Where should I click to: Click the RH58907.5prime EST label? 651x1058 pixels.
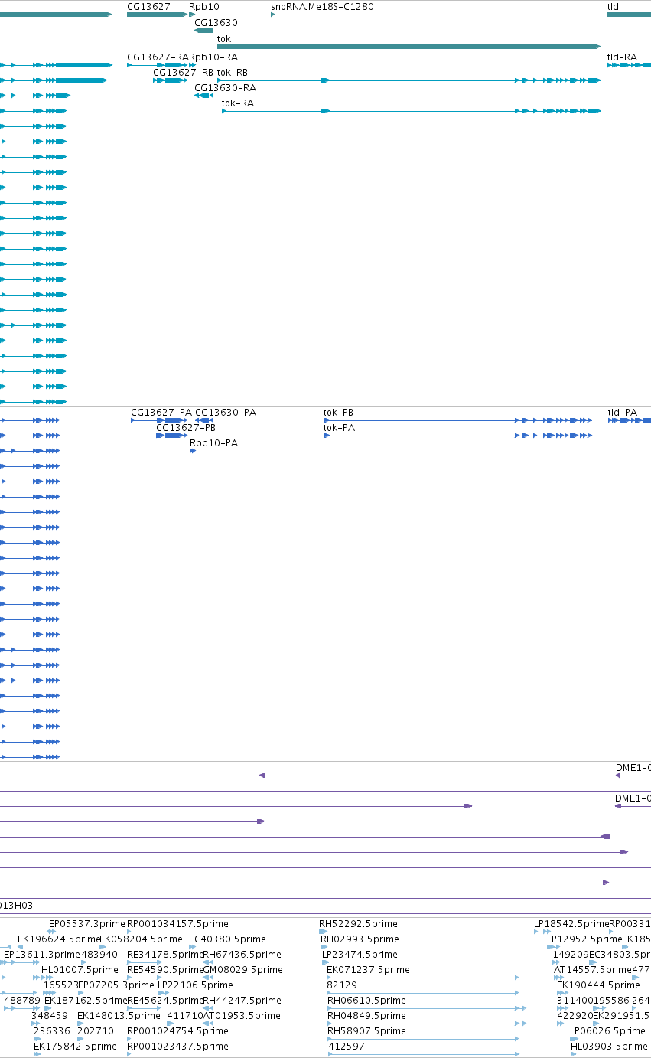click(366, 1030)
